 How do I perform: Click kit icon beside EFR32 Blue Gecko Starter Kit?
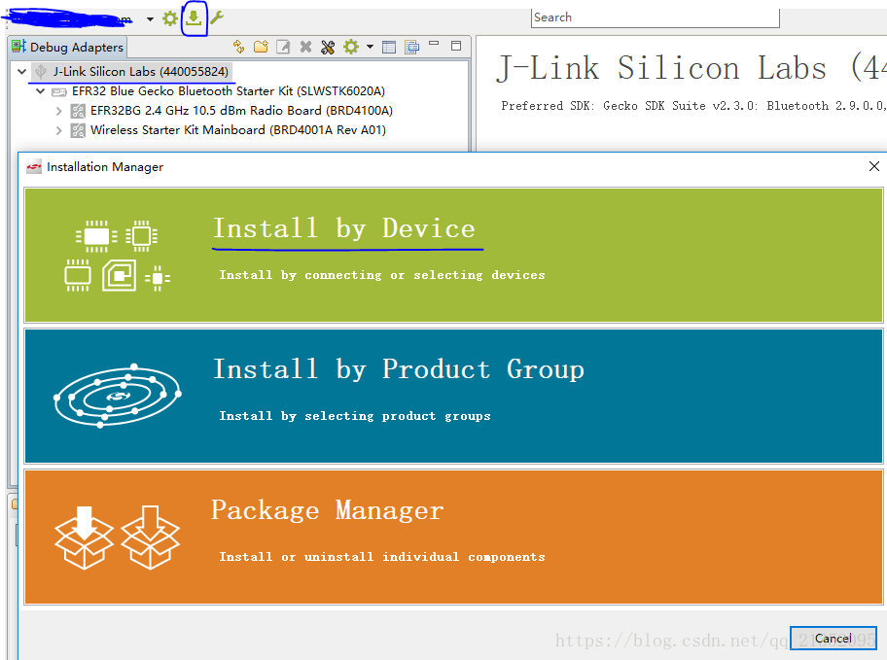pyautogui.click(x=59, y=91)
